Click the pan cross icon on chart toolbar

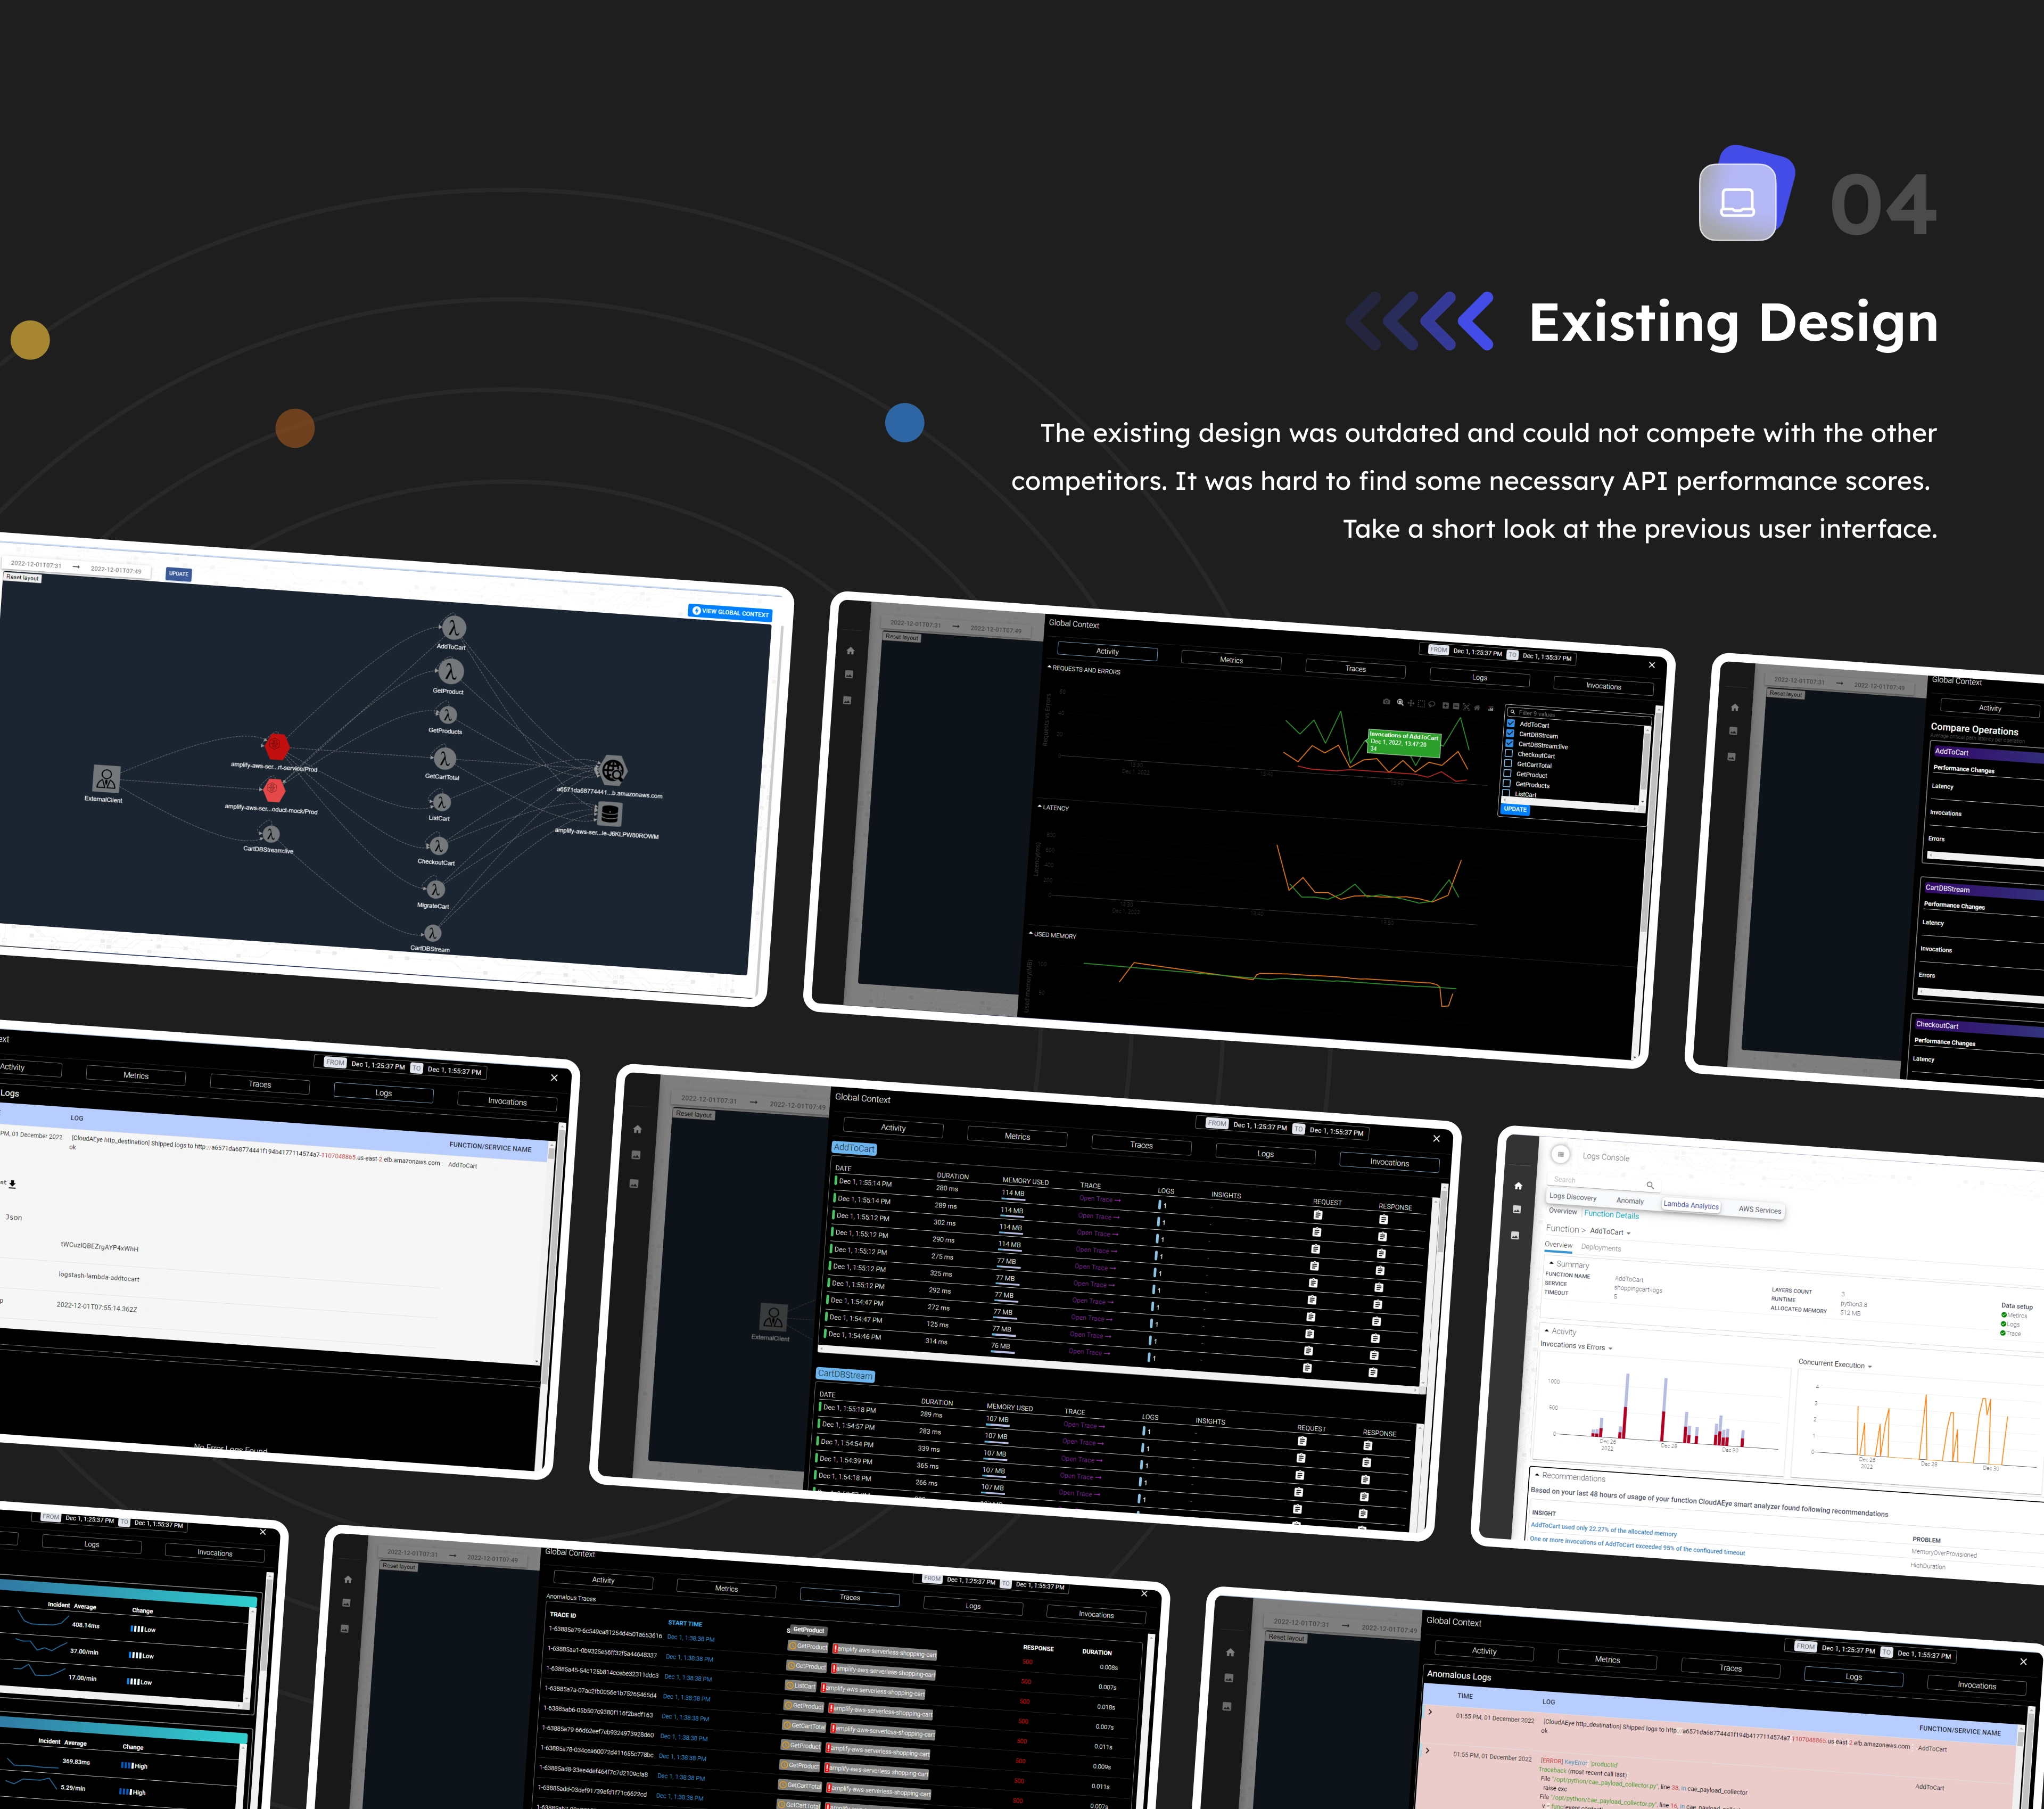[1411, 703]
